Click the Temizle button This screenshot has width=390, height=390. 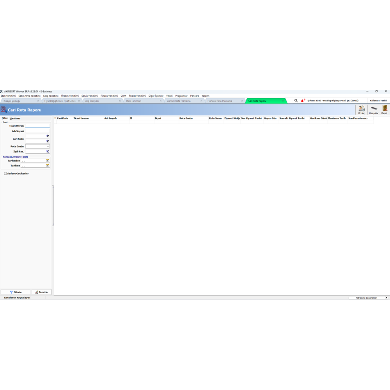[41, 292]
